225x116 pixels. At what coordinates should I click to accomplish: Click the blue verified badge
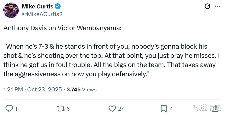coord(58,7)
